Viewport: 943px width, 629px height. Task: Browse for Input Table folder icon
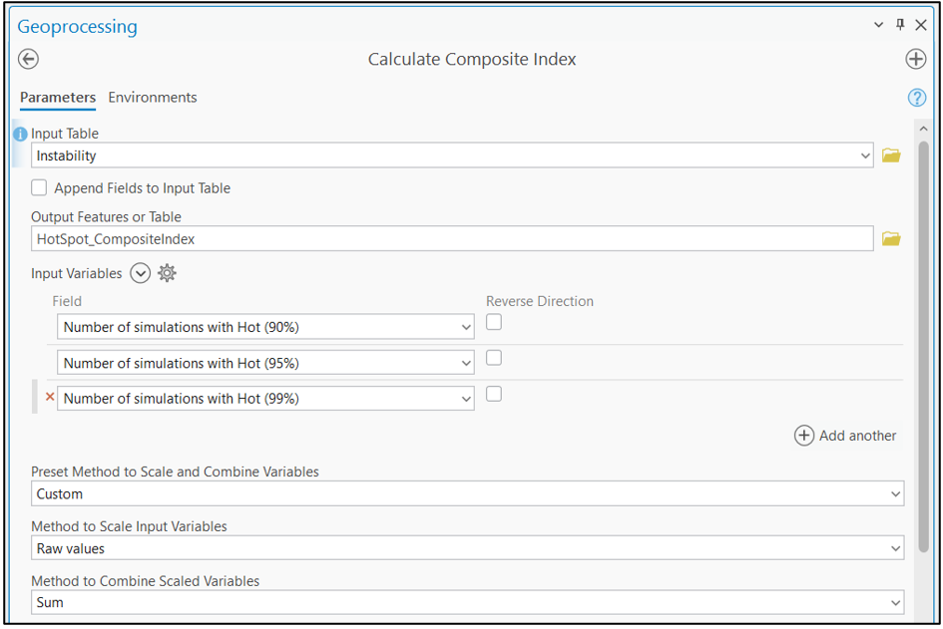click(x=891, y=156)
